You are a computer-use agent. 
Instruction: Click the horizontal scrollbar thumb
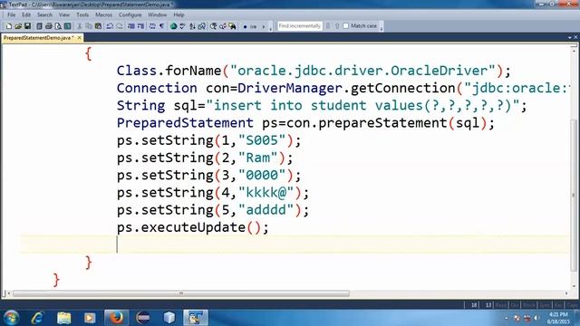(181, 293)
